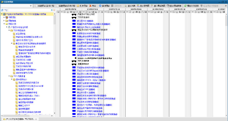The height and width of the screenshot is (121, 228).
Task: Click the greyed shield button after 刷新计划进度
Action: 209,6
